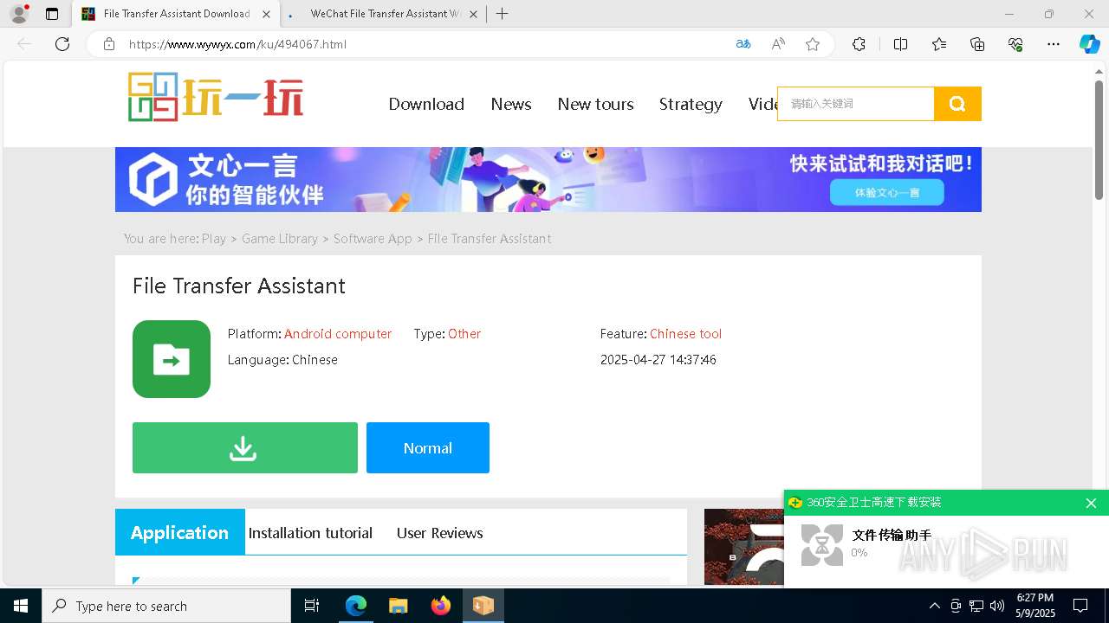Reload the current page
The height and width of the screenshot is (623, 1109).
point(62,44)
